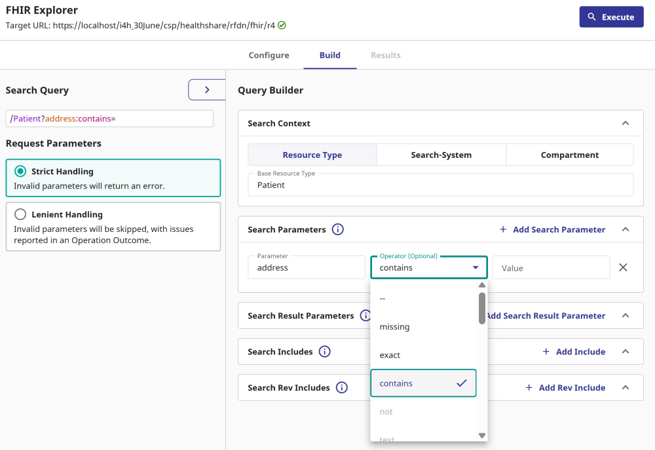Click the Request Parameters heading
This screenshot has width=655, height=450.
click(x=54, y=143)
